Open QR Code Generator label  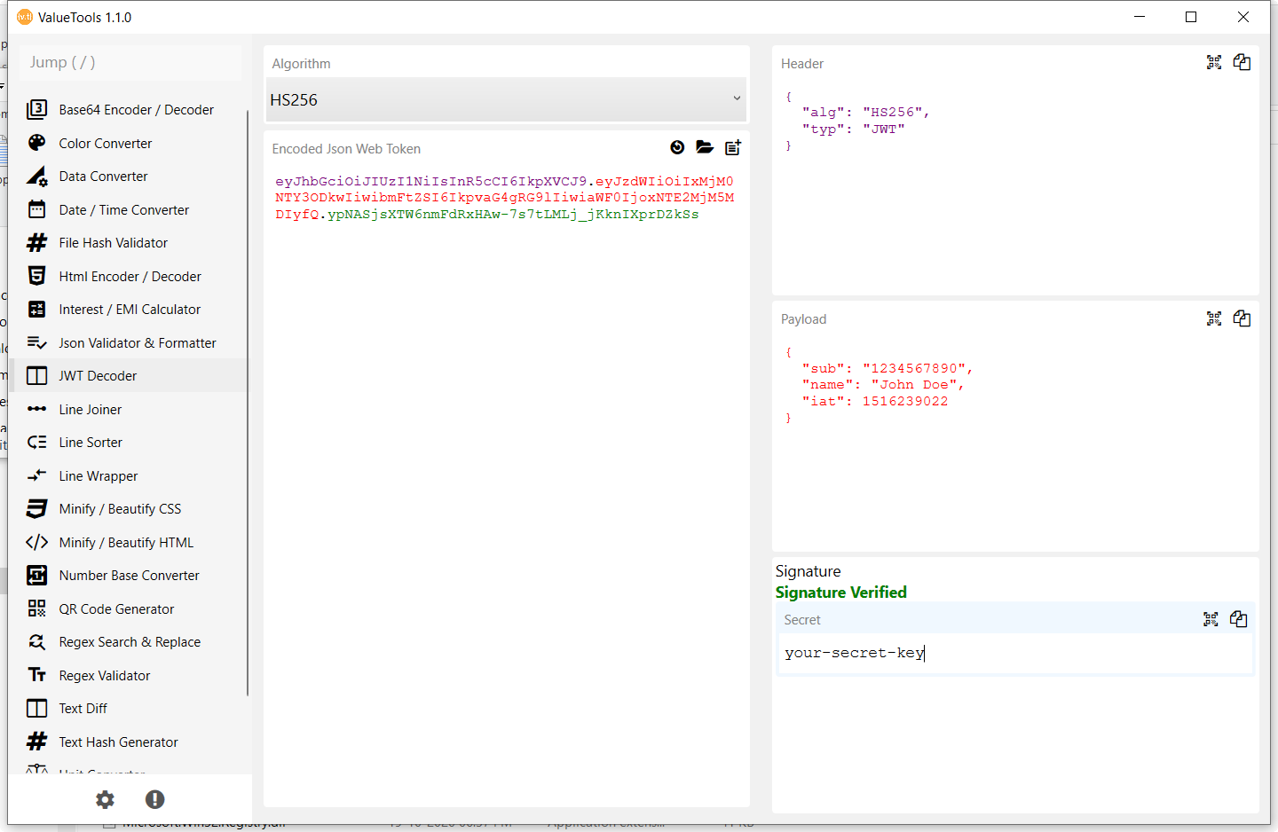(116, 609)
